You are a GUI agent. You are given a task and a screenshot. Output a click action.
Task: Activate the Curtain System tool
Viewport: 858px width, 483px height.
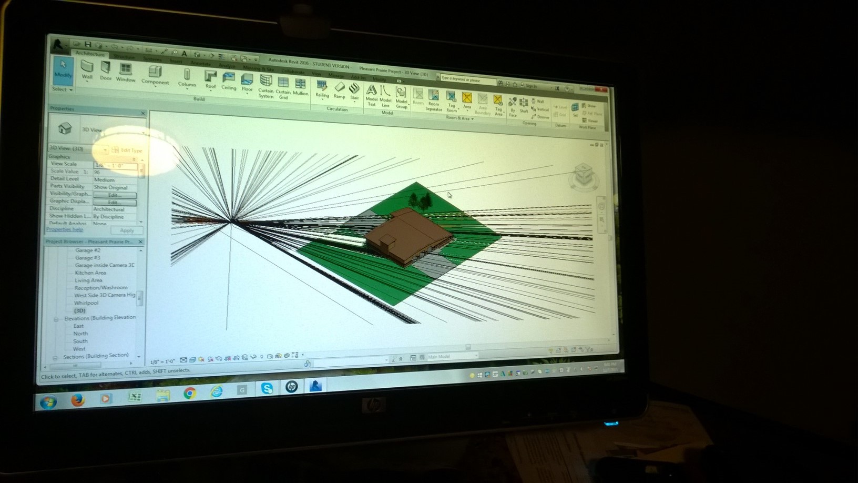pos(266,87)
